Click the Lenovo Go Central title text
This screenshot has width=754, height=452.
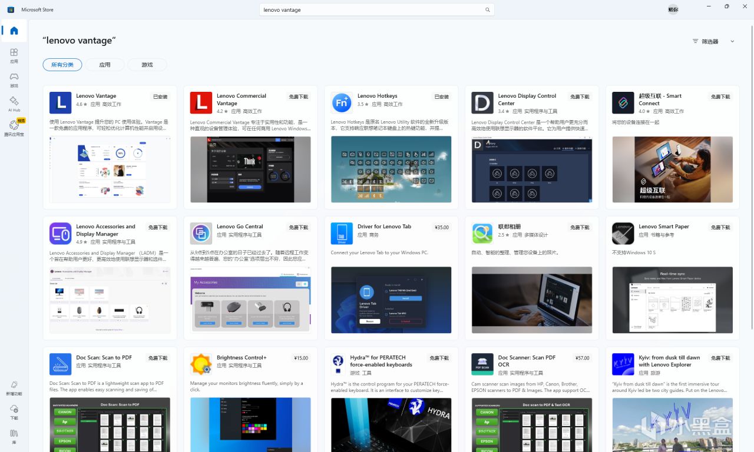[x=240, y=227]
